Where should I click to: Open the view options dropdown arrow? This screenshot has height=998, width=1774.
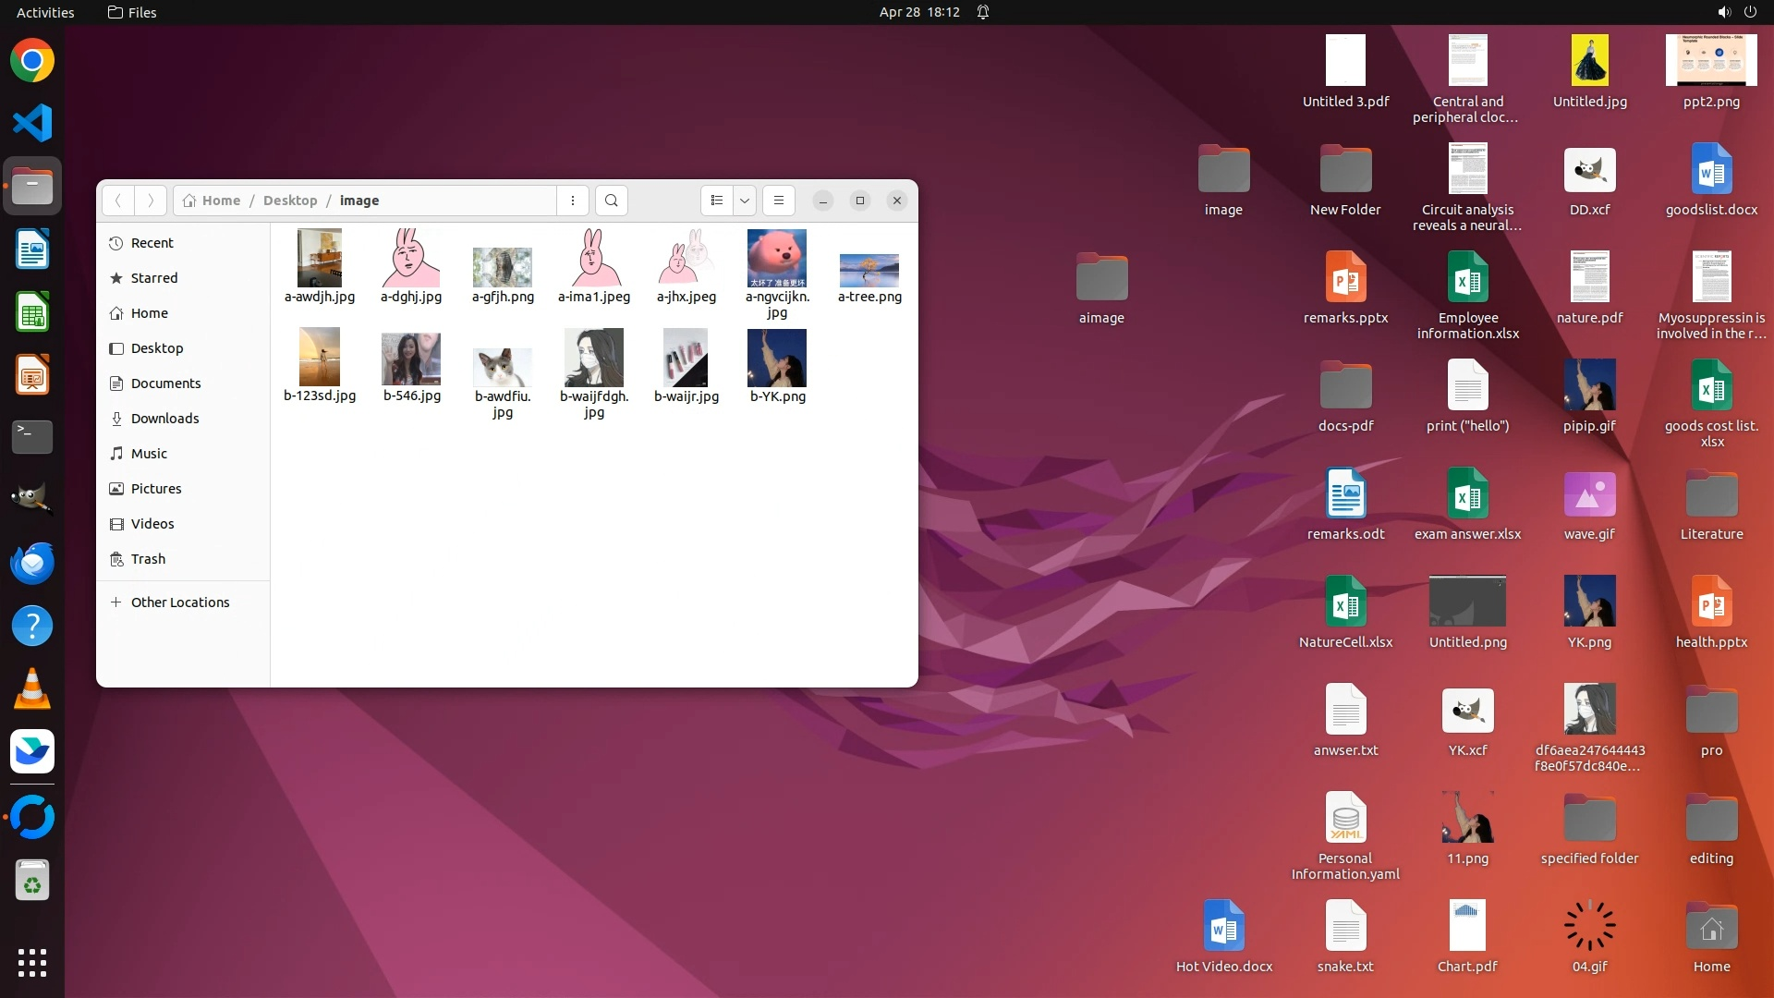[745, 201]
